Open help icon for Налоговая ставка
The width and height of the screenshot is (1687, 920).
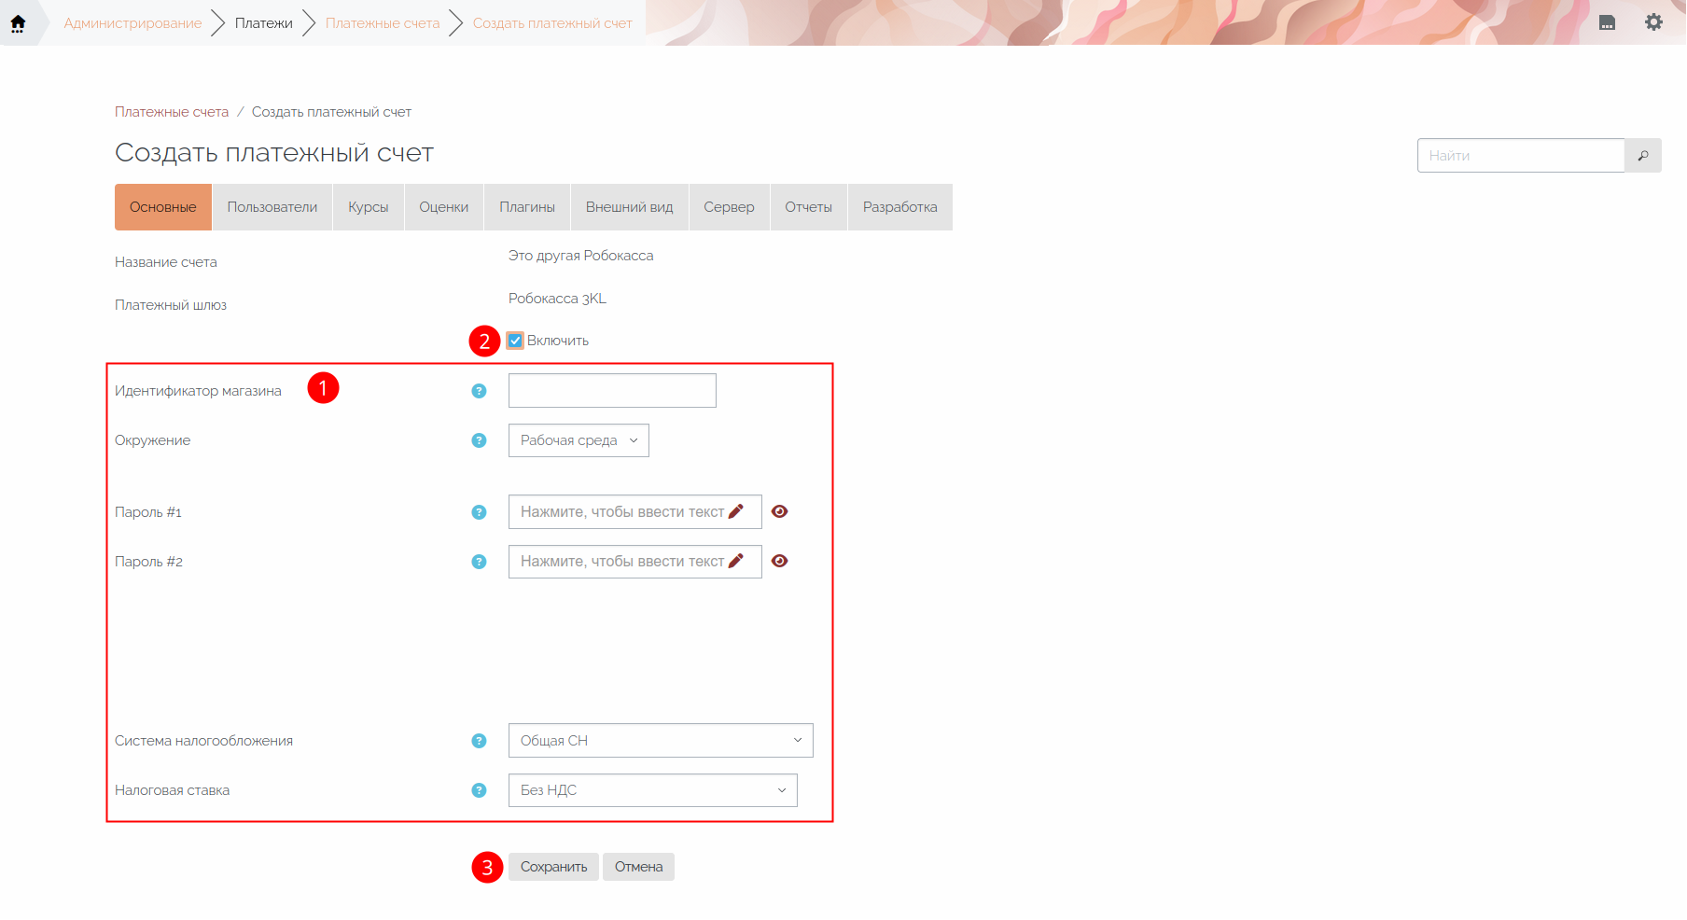coord(479,790)
